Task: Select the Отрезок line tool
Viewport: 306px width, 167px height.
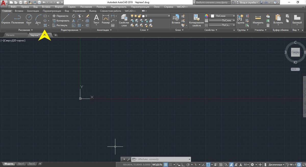Action: (x=6, y=19)
